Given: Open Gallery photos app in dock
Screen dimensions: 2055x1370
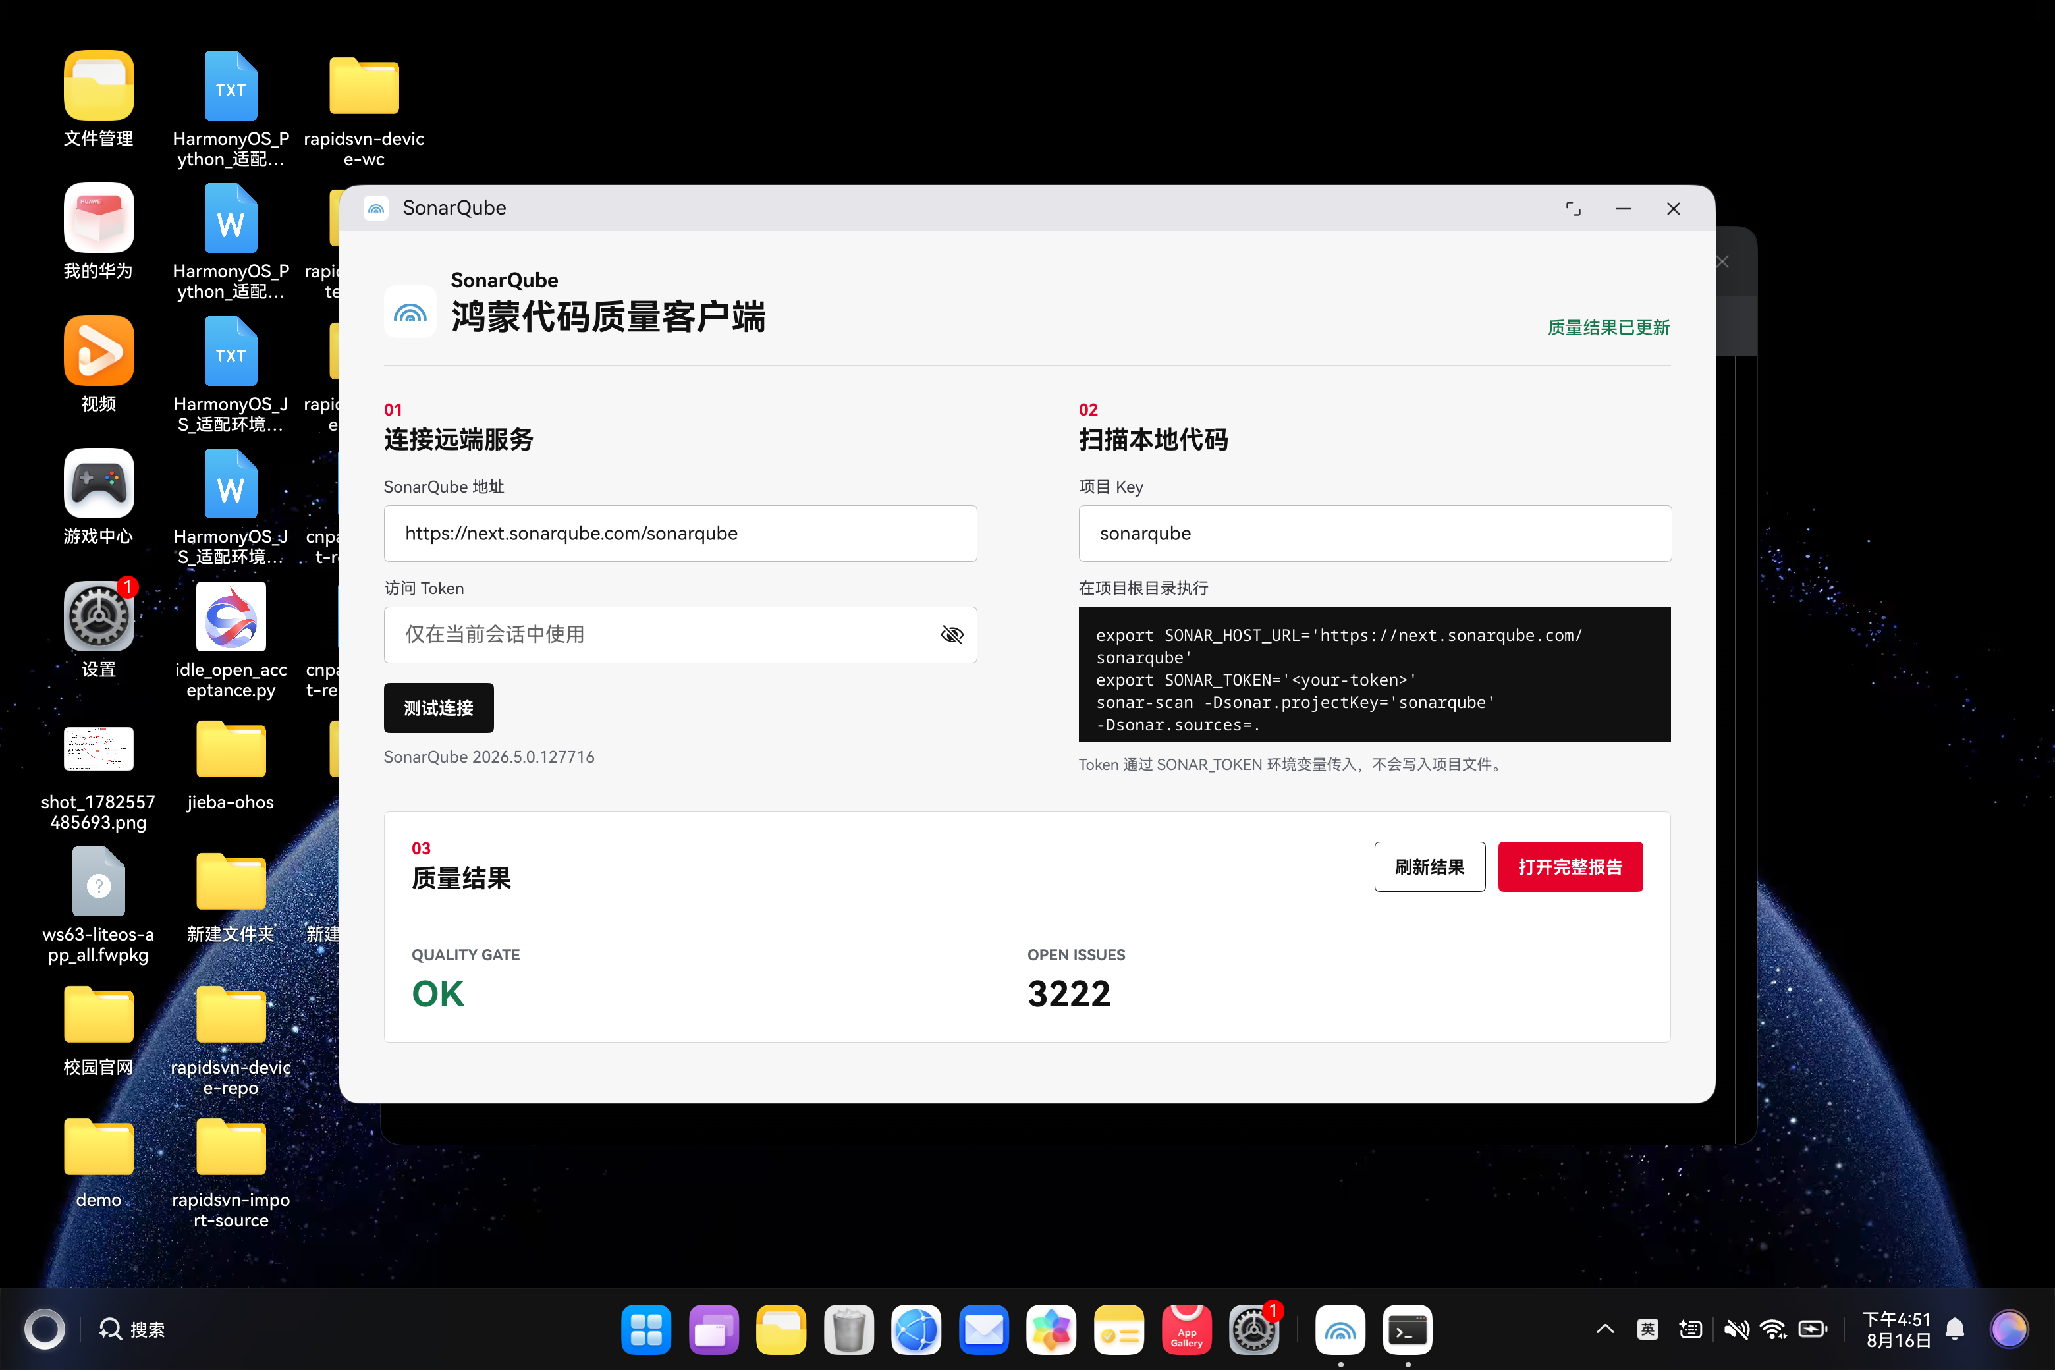Looking at the screenshot, I should click(1051, 1330).
